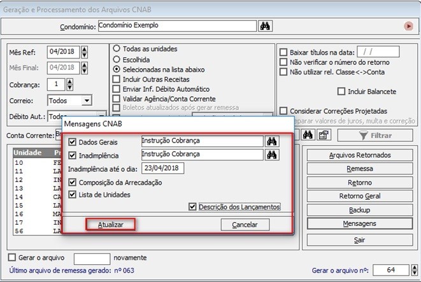Click the Condomínio name field
421x282 pixels.
tap(177, 25)
